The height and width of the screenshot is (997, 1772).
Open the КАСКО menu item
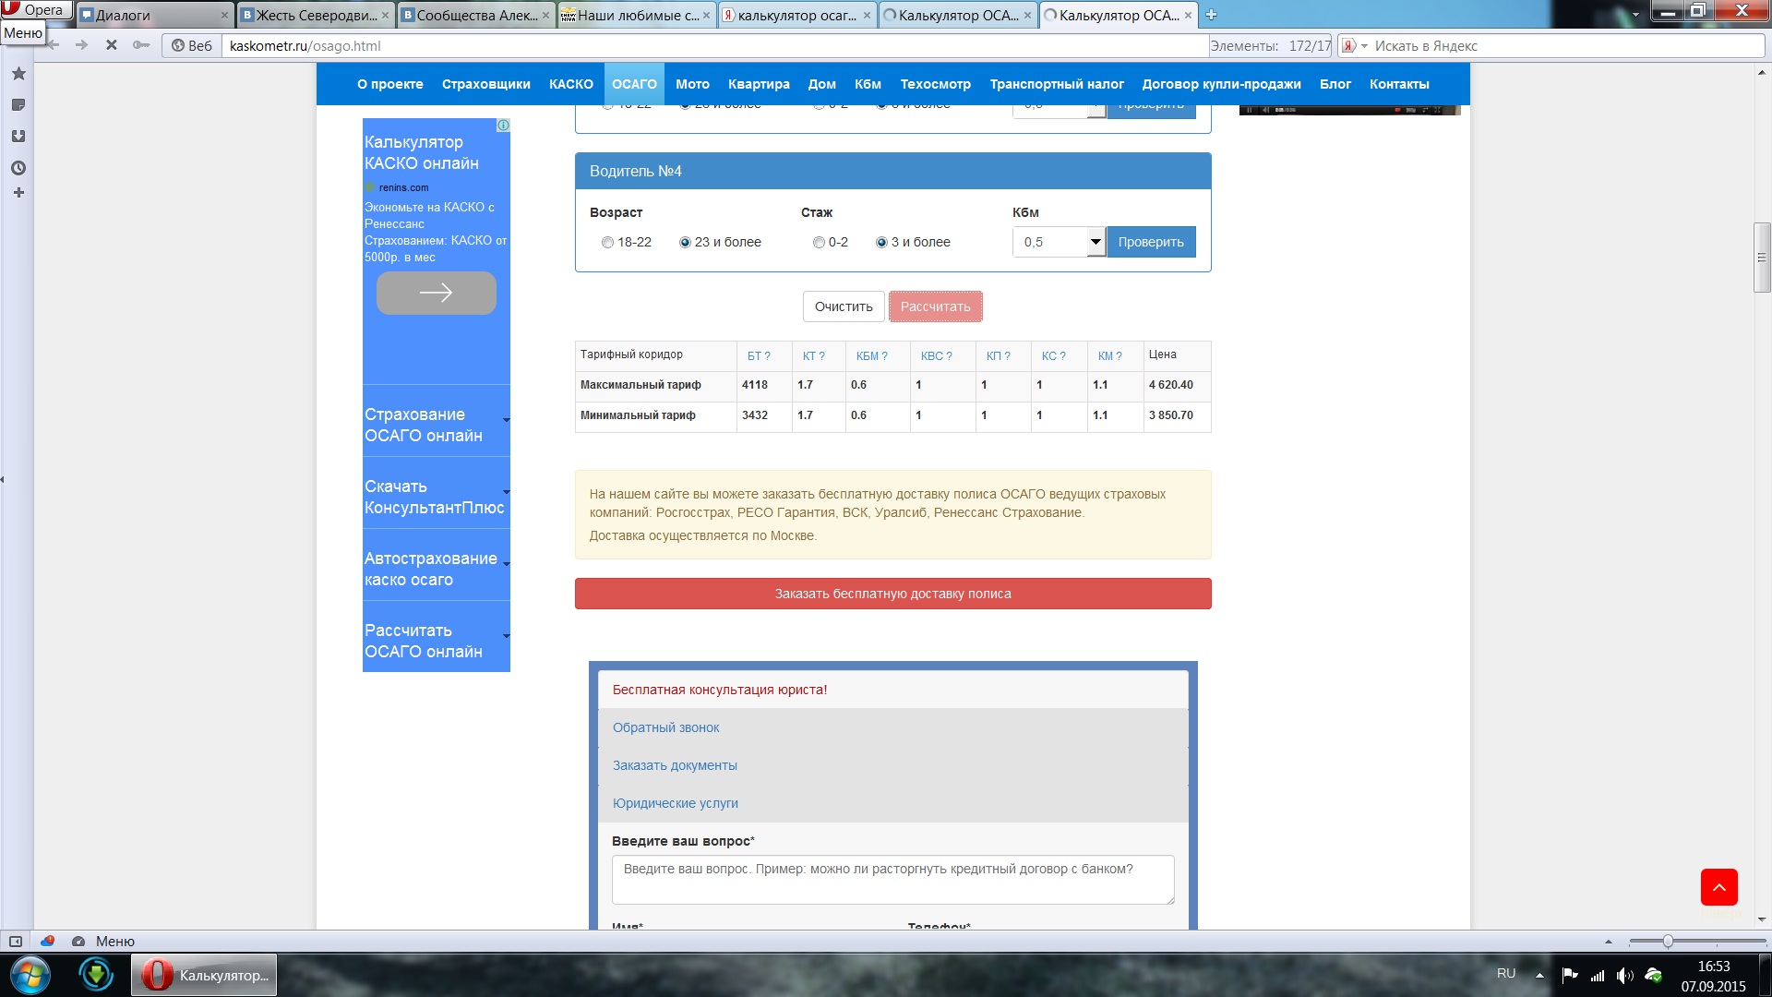pos(570,84)
